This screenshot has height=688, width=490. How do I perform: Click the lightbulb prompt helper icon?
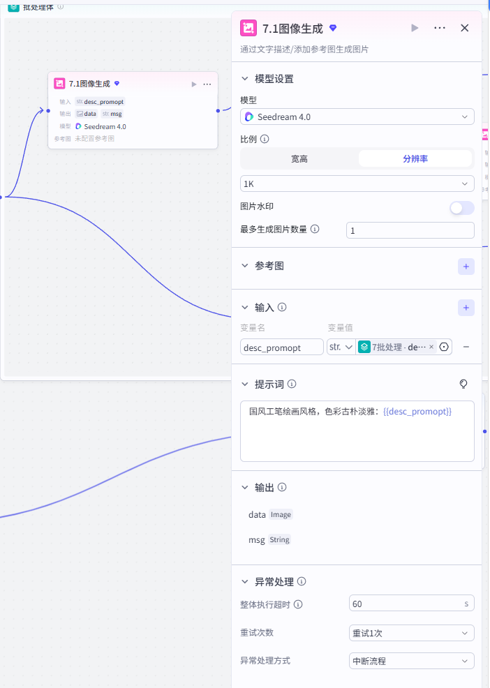(x=463, y=384)
